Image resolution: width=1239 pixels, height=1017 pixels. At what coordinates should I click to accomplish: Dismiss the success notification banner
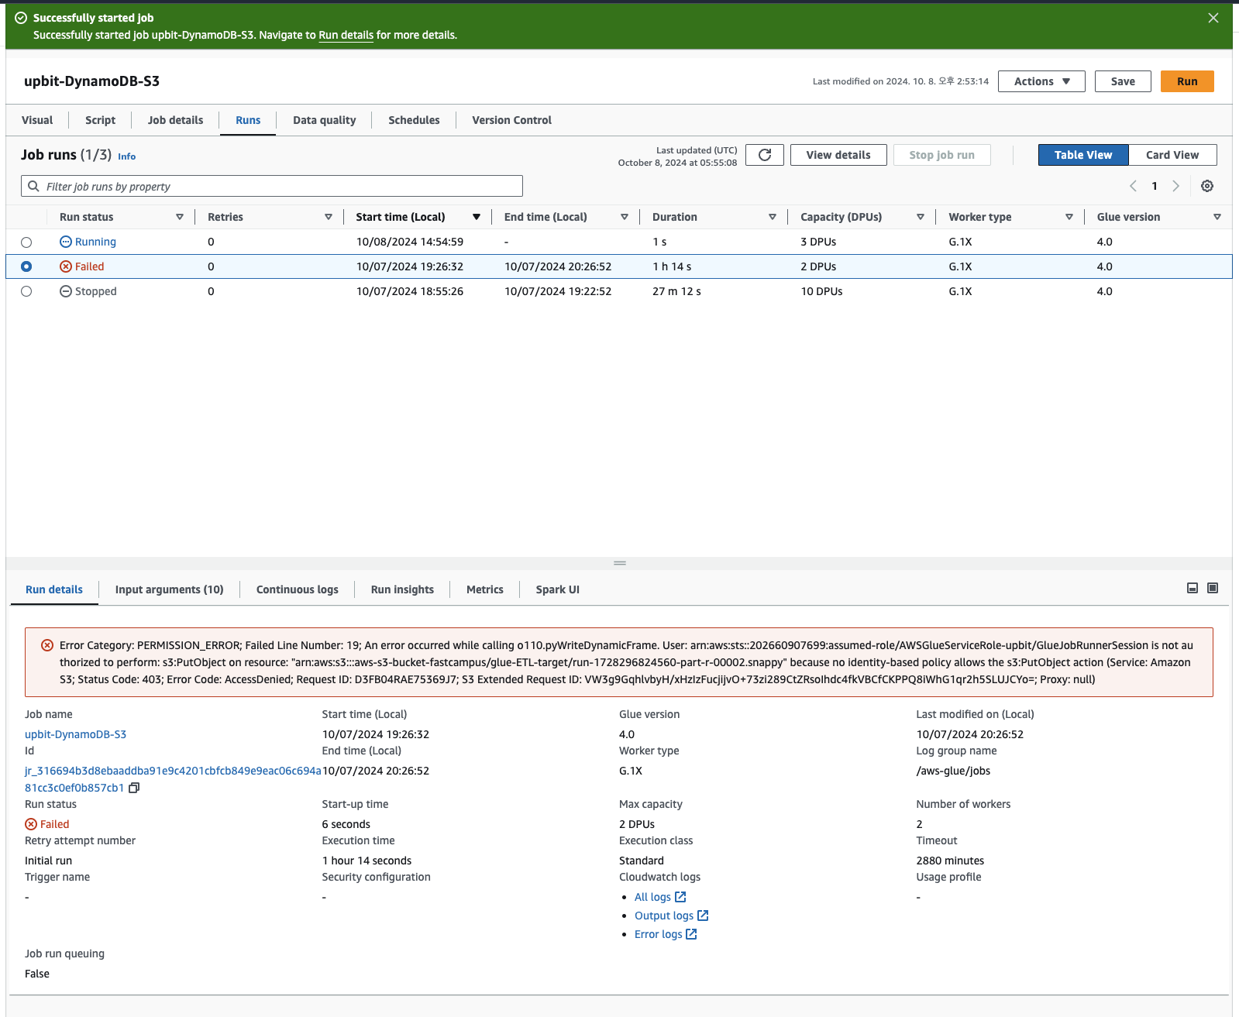pyautogui.click(x=1213, y=18)
